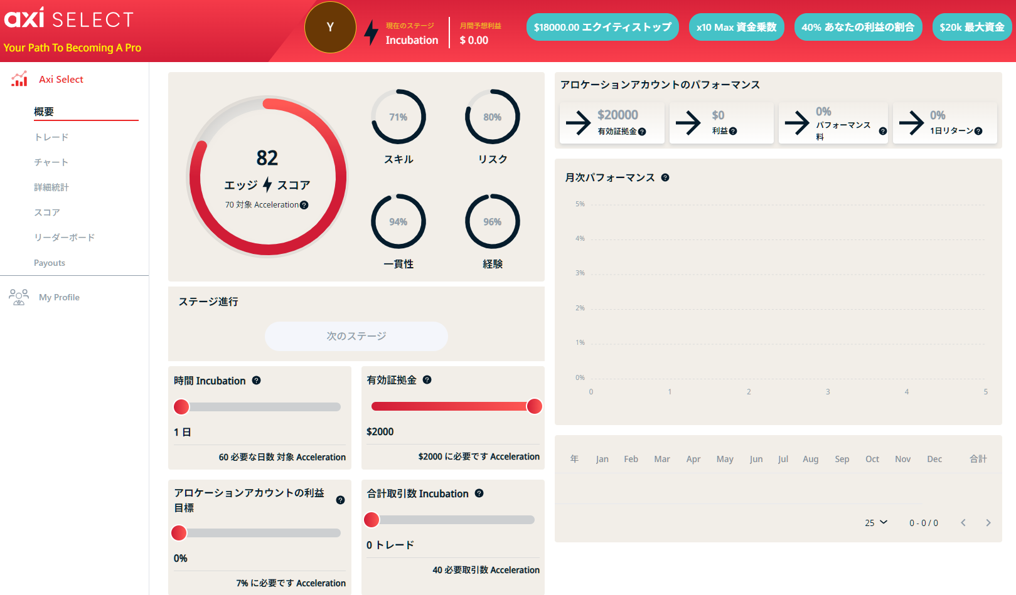Click the 年 column header
The width and height of the screenshot is (1016, 595).
click(574, 459)
